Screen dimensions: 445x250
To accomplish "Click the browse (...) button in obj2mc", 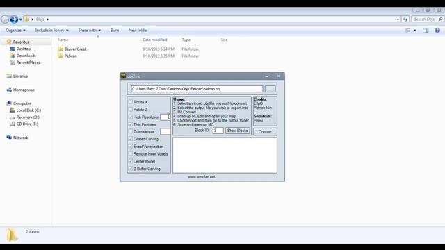I will [270, 89].
